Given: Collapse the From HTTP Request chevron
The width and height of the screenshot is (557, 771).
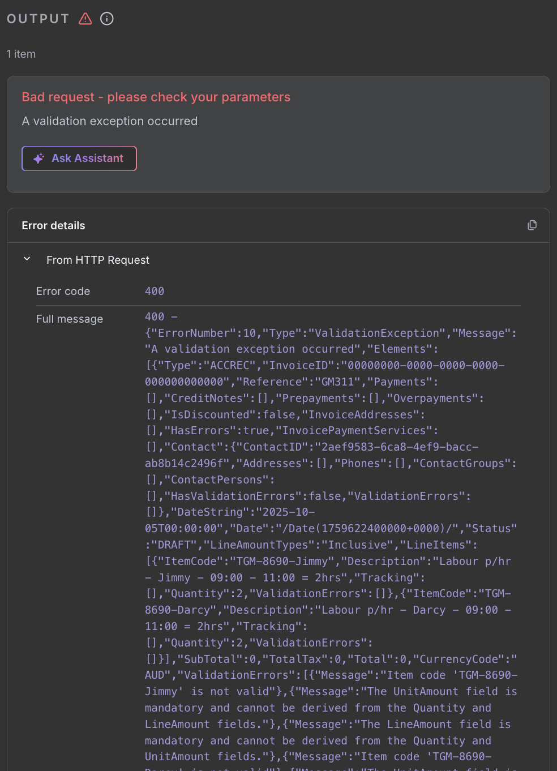Looking at the screenshot, I should [x=27, y=259].
